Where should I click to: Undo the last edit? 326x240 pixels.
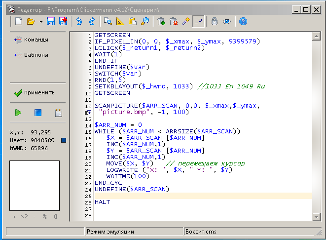79,21
